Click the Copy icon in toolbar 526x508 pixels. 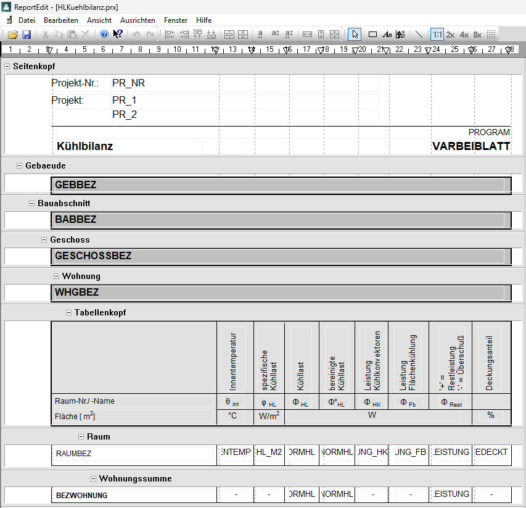point(59,34)
